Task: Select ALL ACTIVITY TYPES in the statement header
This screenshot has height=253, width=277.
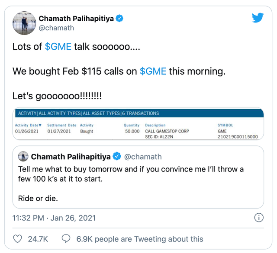Action: [60, 114]
